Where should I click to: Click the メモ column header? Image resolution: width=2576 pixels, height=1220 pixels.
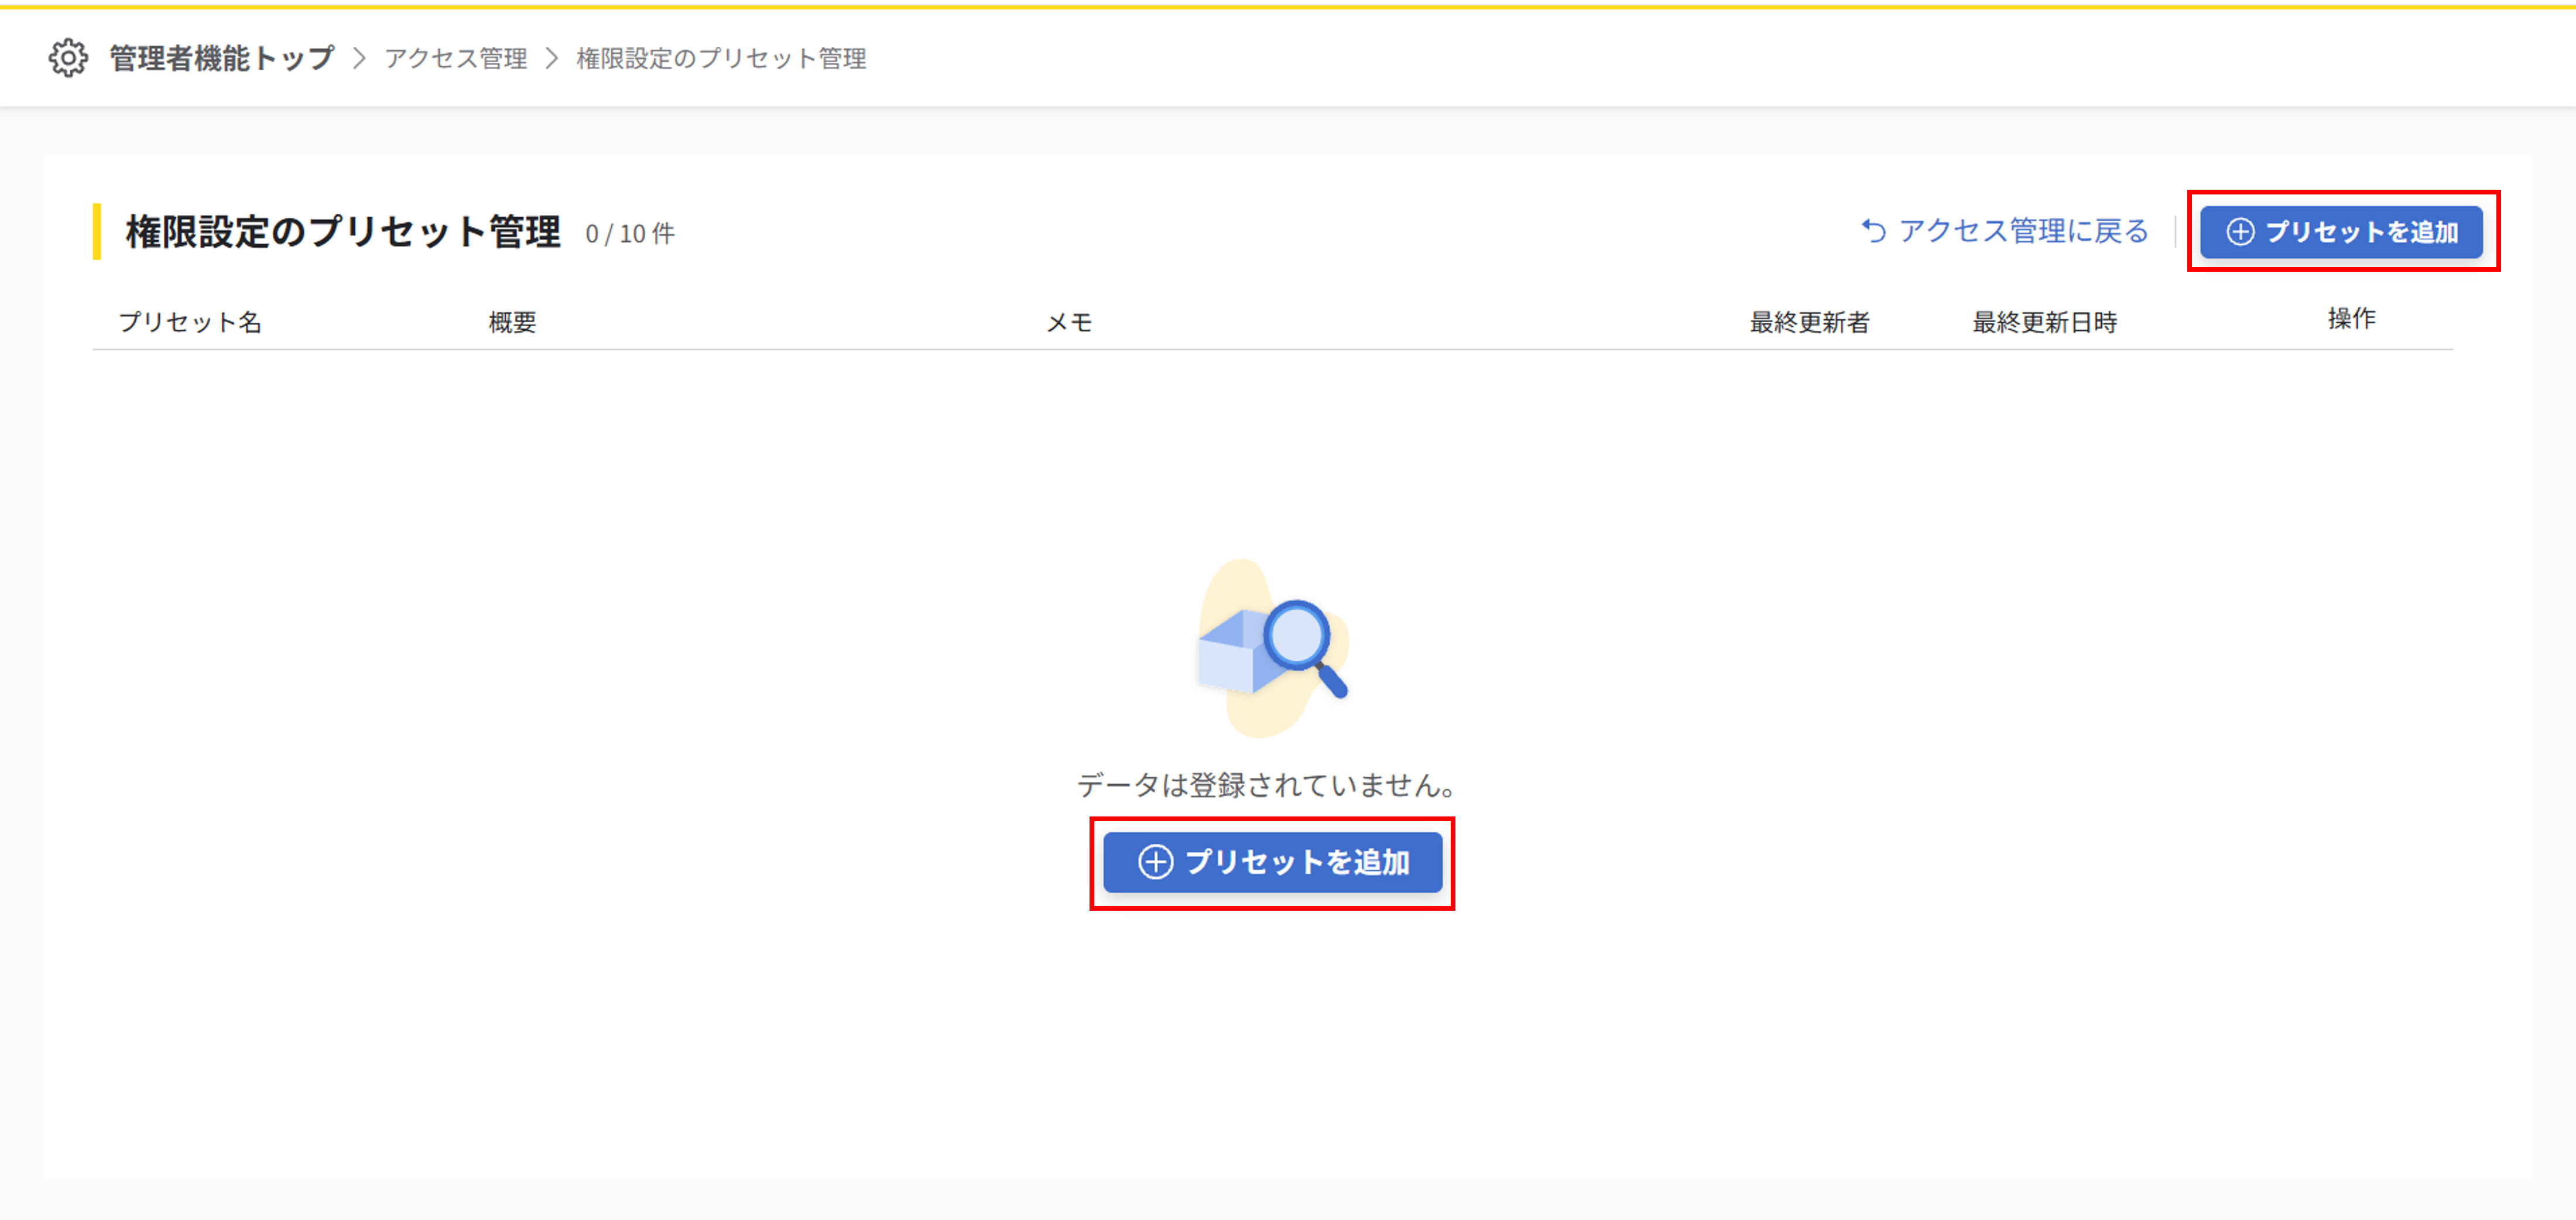coord(1069,322)
